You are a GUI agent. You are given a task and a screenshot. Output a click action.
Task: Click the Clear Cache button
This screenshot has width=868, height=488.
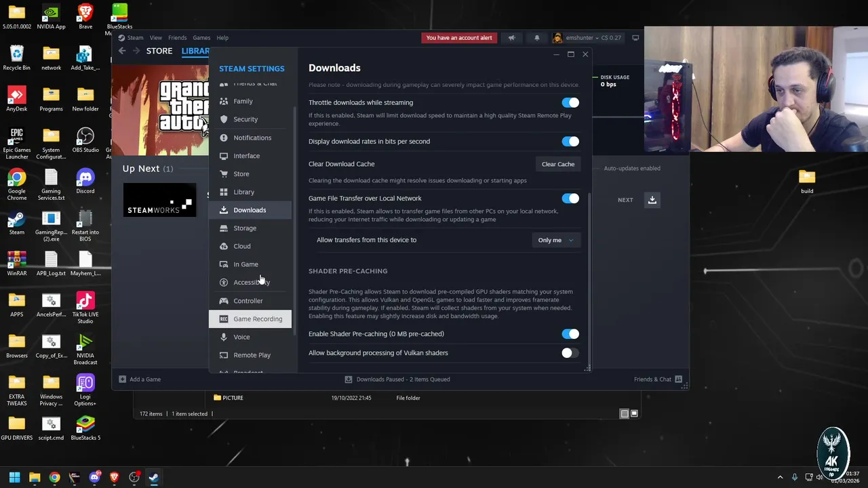point(558,164)
